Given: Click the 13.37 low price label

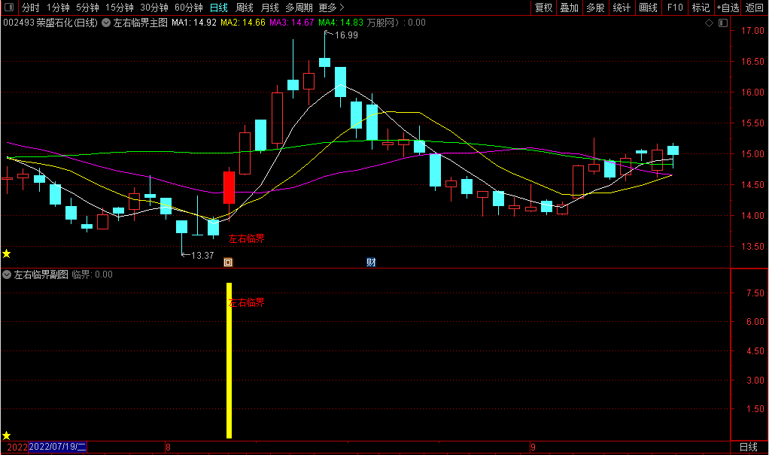Looking at the screenshot, I should (202, 256).
